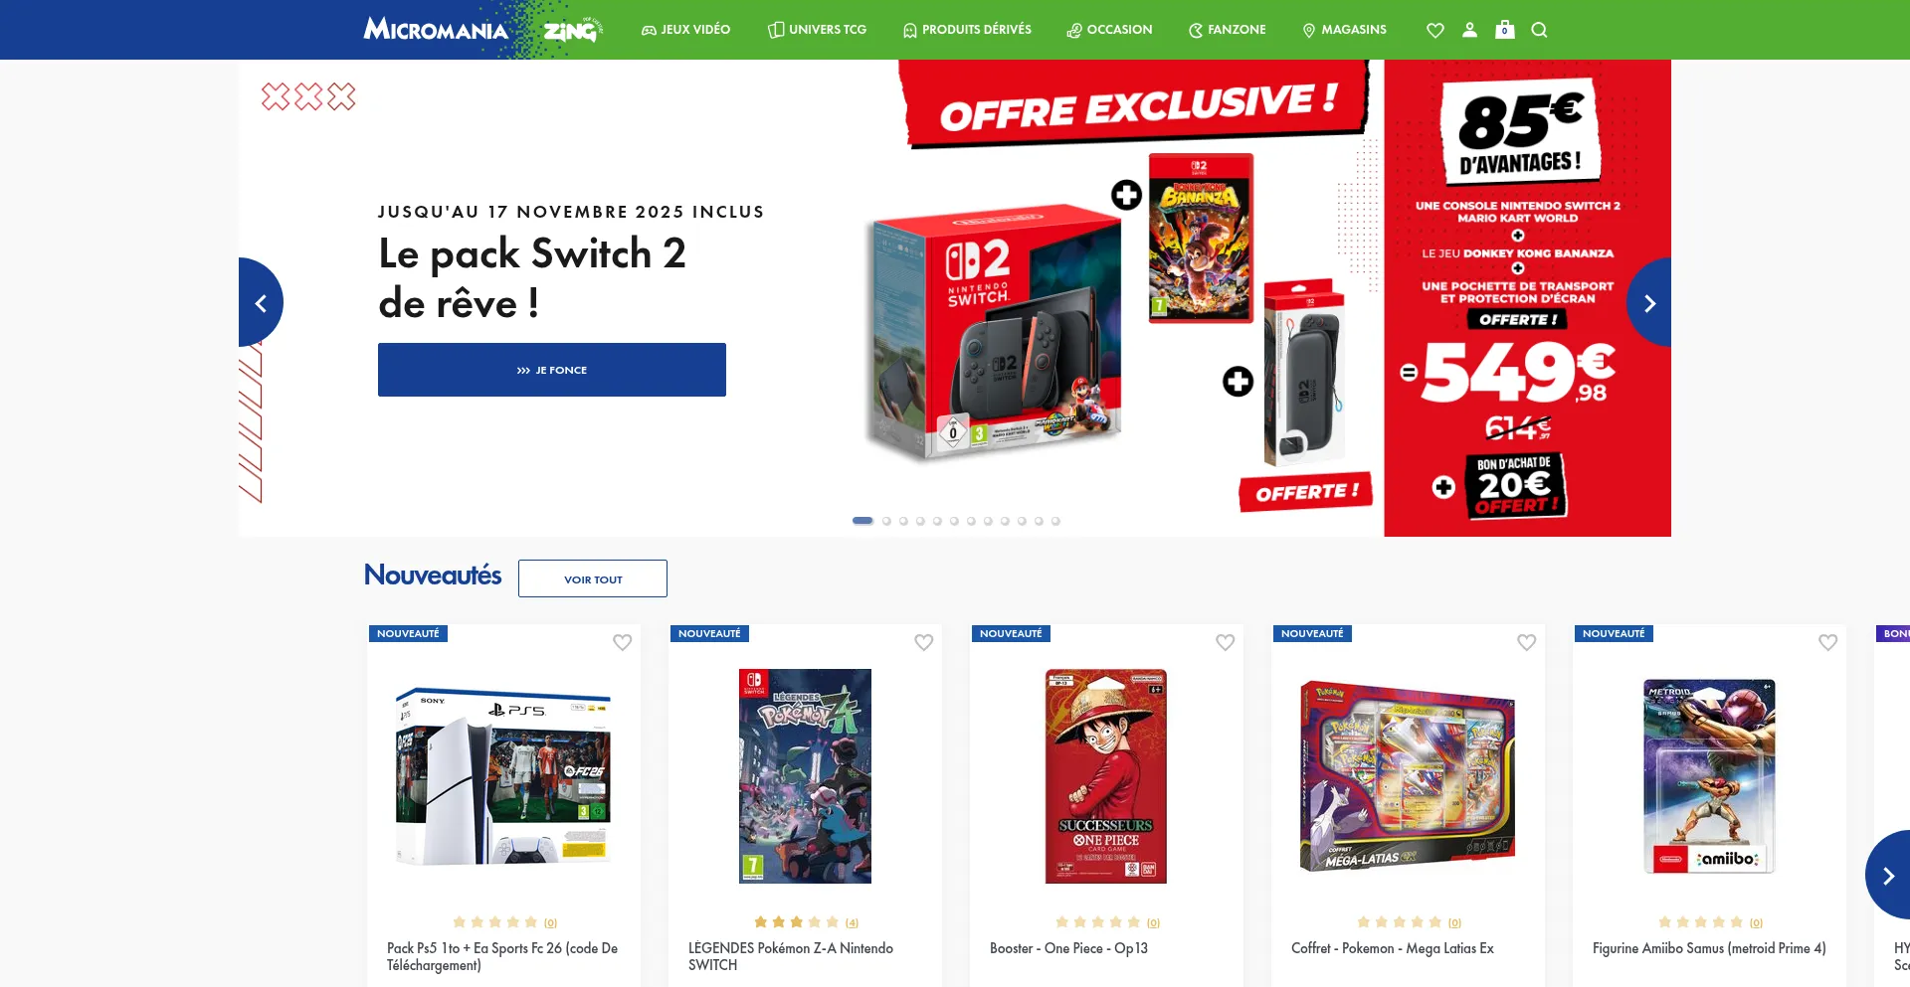
Task: Open the One Piece Op13 booster thumbnail
Action: coord(1105,776)
